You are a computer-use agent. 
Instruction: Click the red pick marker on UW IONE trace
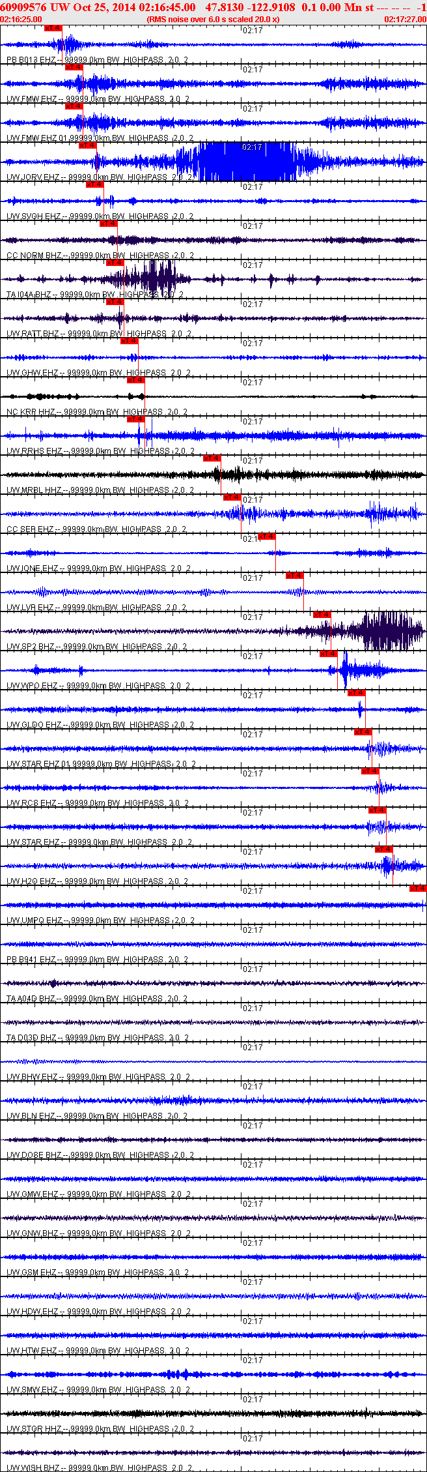click(267, 537)
